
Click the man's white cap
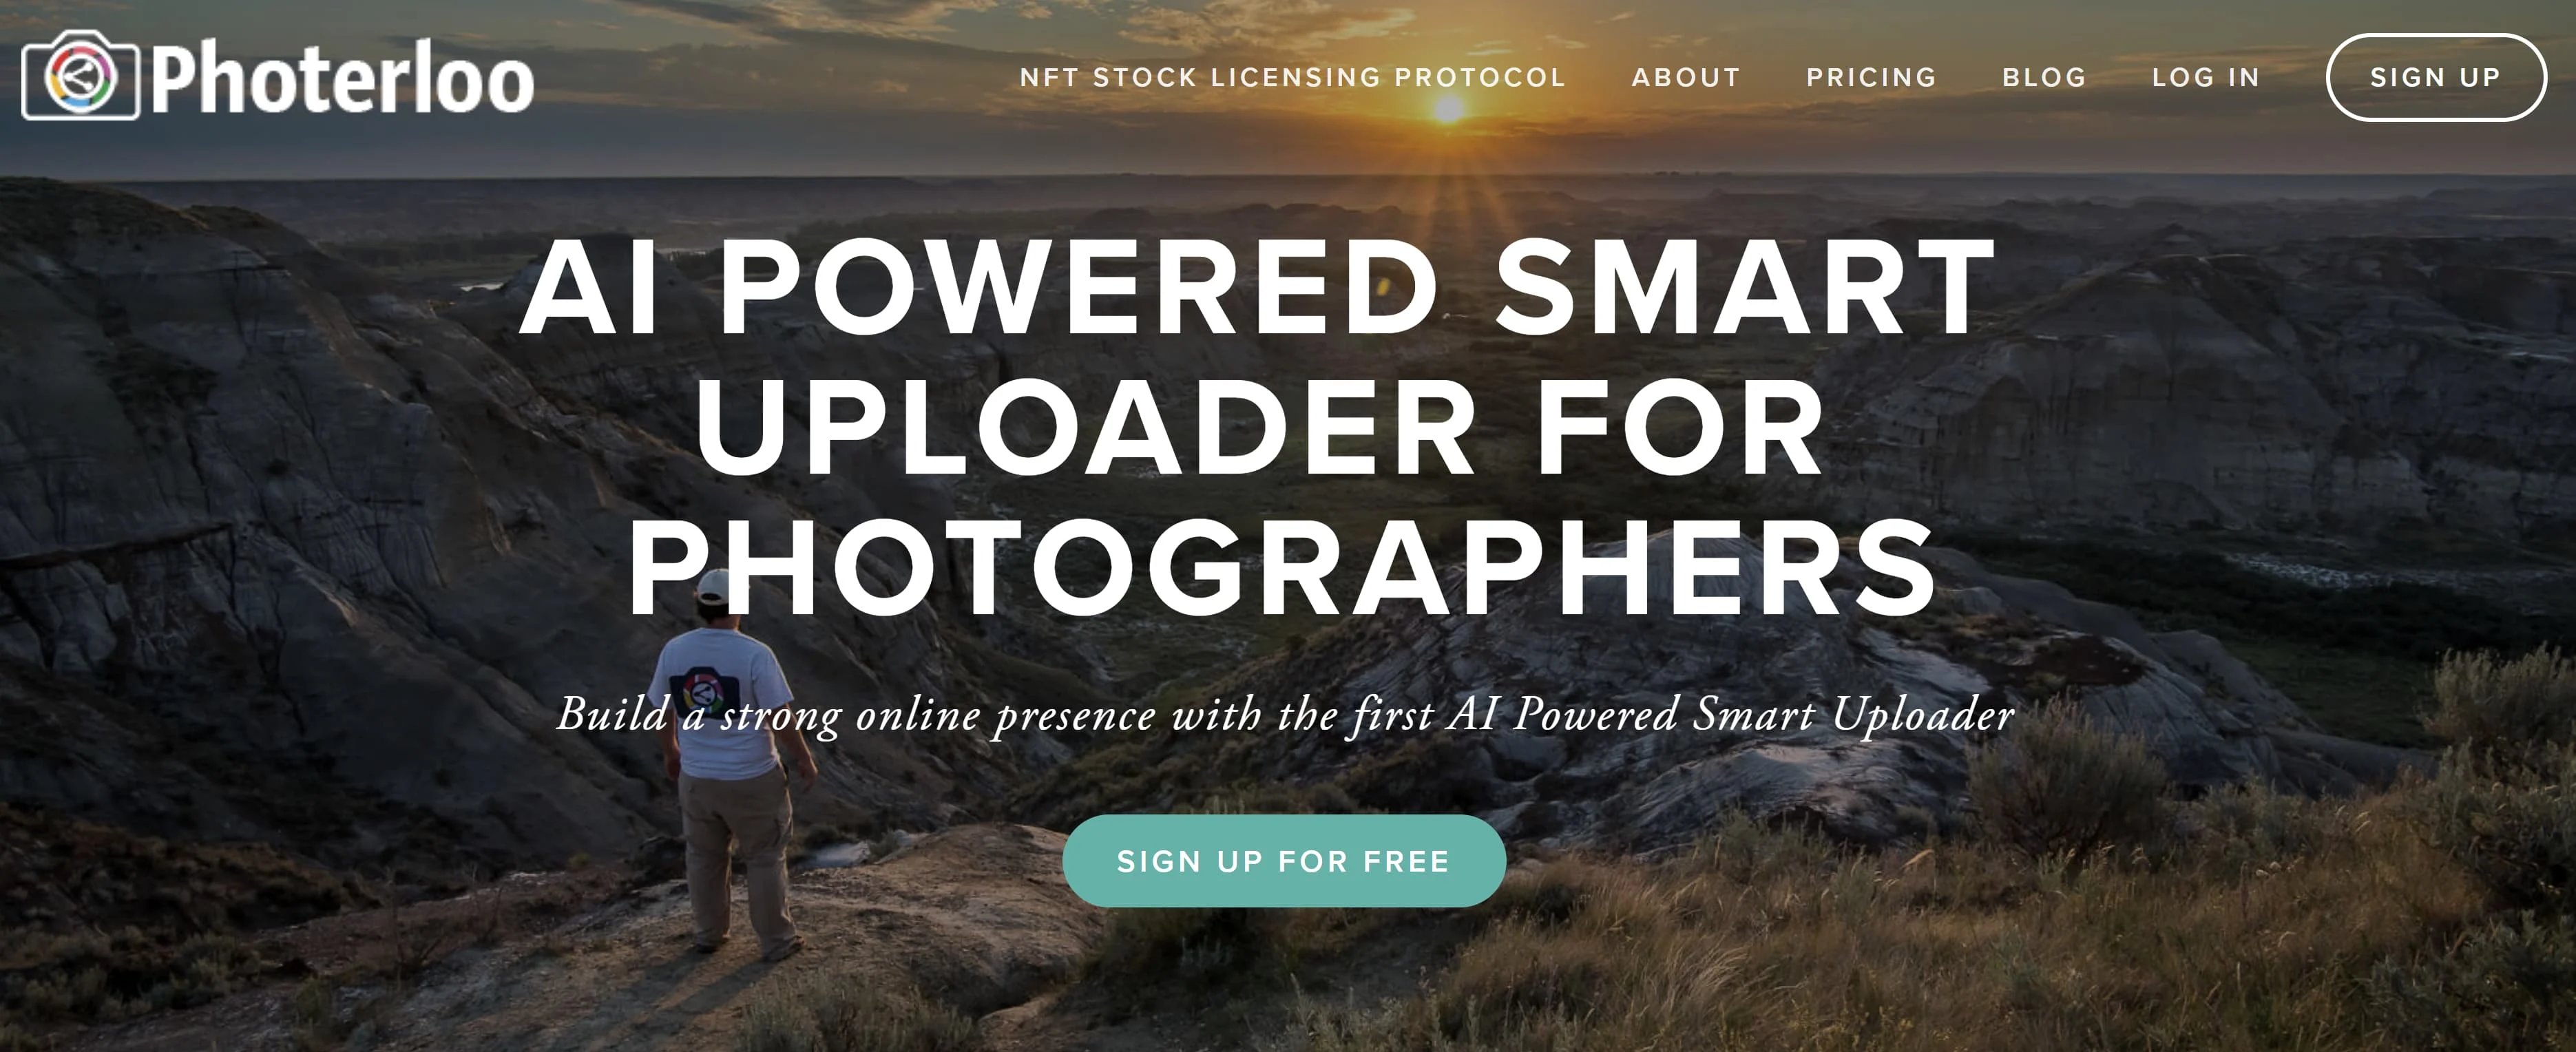pos(714,585)
